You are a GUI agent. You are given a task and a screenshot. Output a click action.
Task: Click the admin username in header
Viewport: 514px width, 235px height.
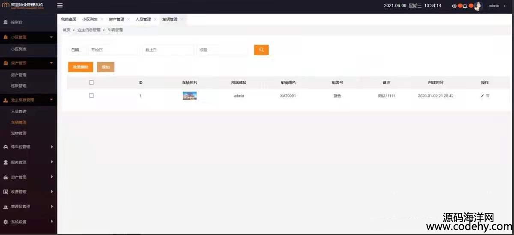(494, 6)
